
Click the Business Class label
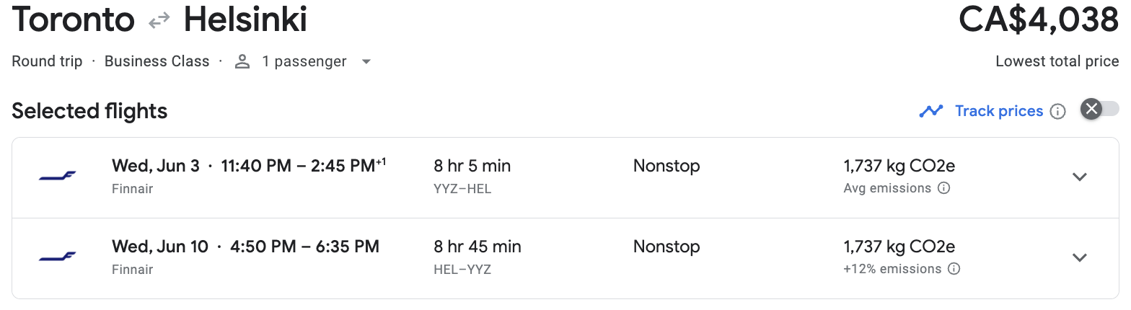point(157,61)
